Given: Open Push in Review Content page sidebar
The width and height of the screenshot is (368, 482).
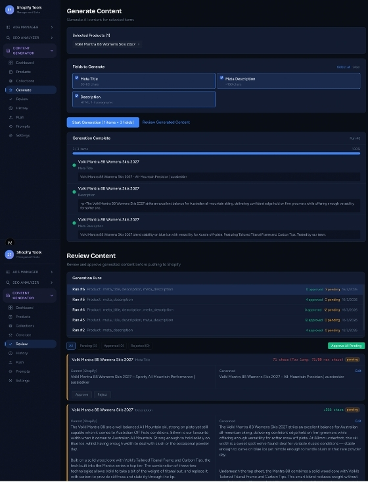Looking at the screenshot, I should tap(31, 362).
